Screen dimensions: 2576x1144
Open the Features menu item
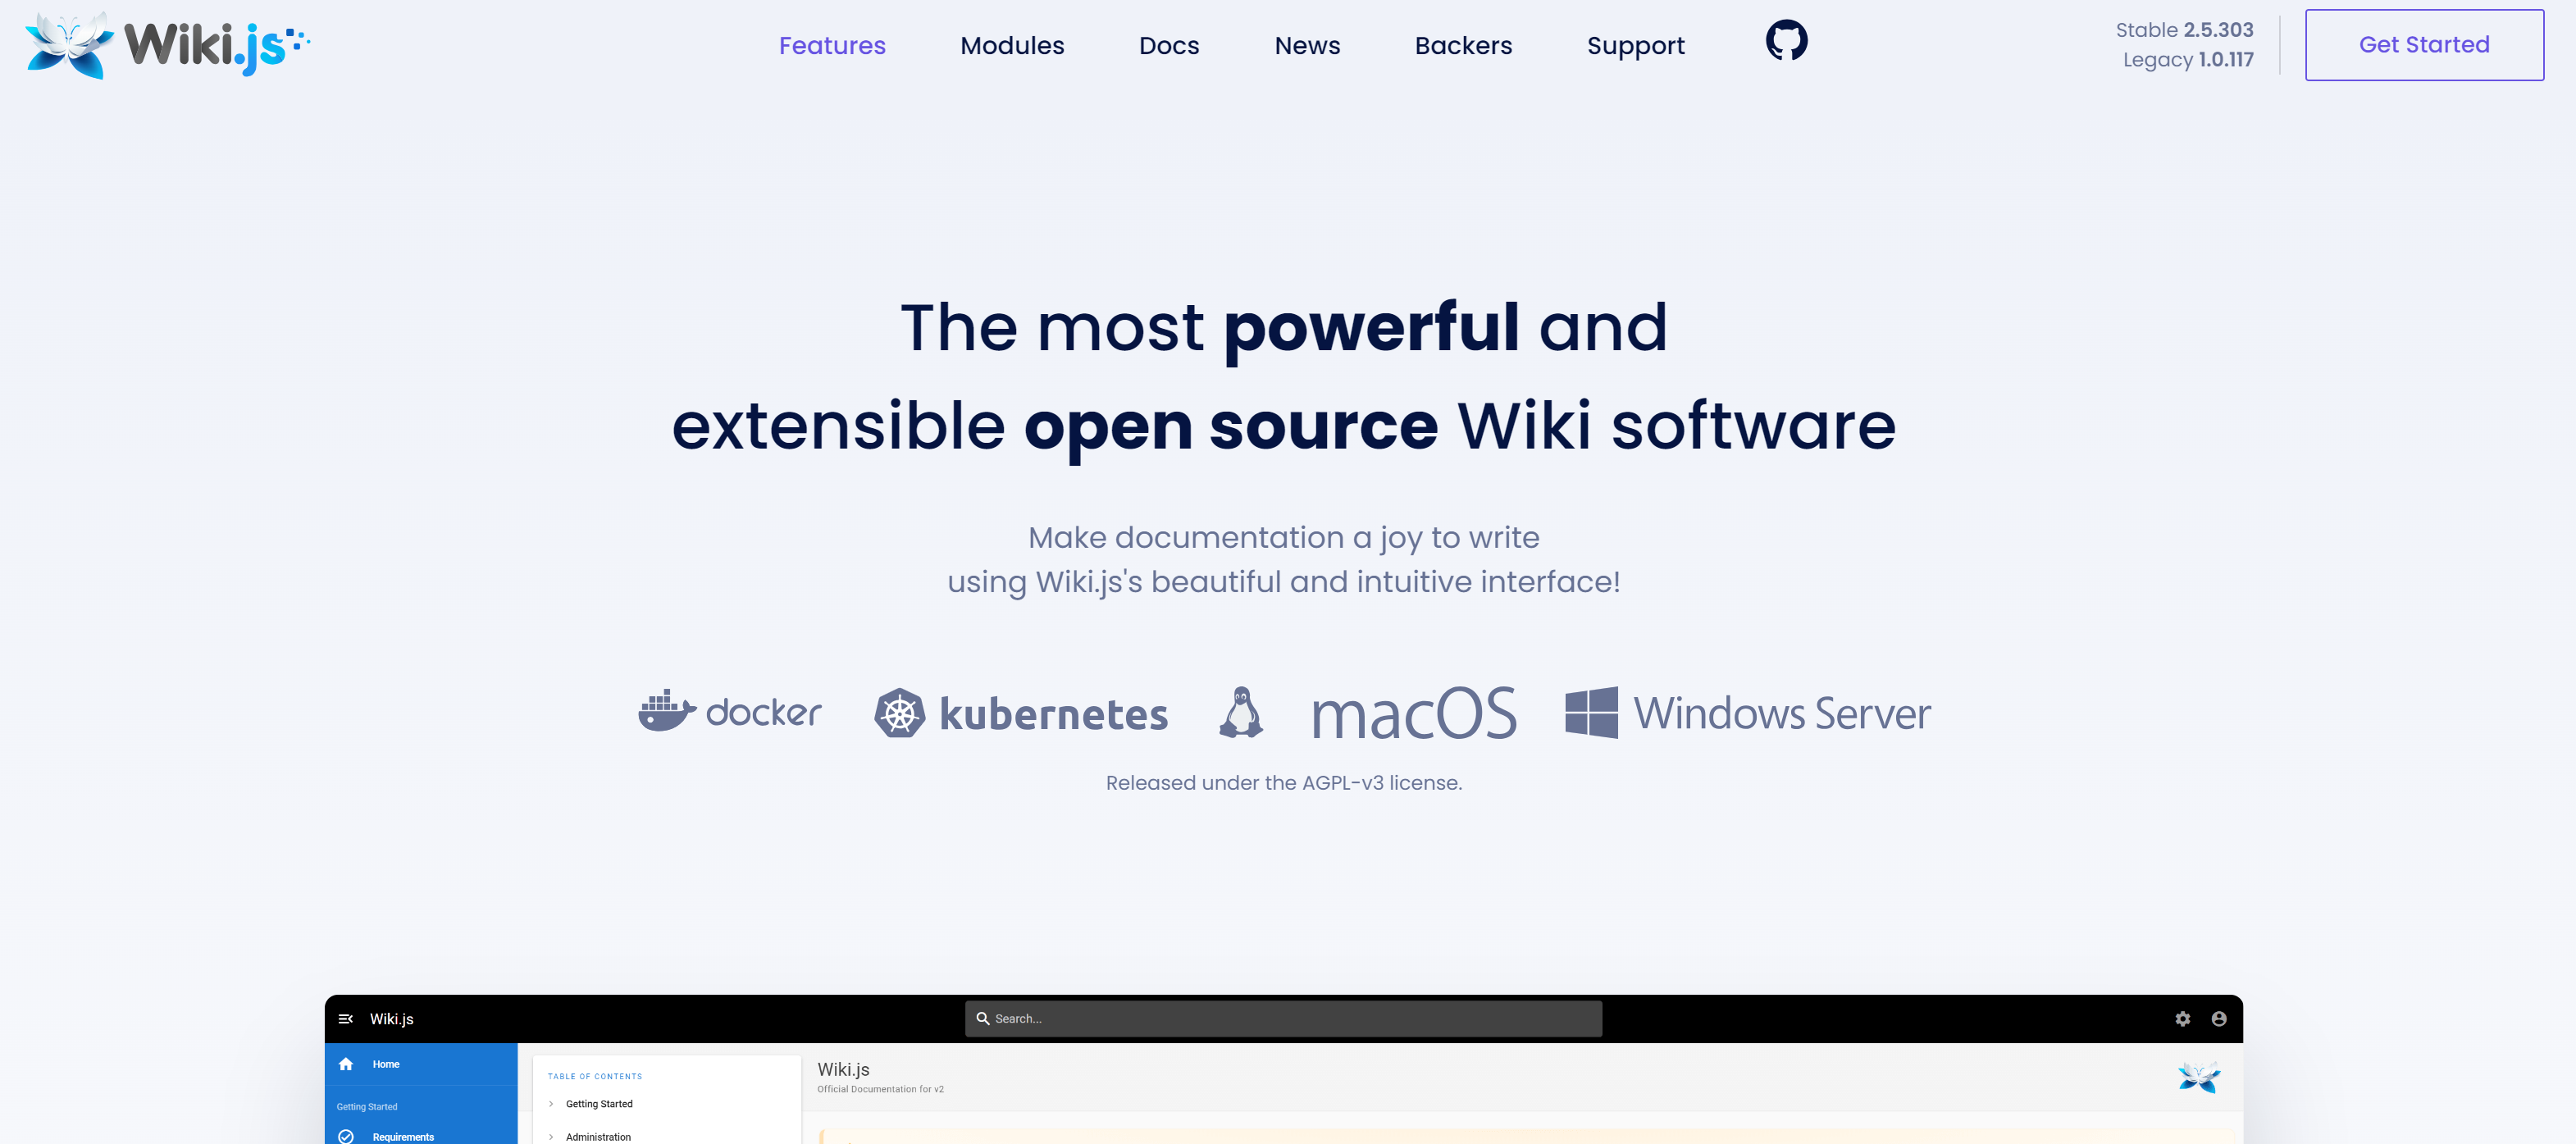832,46
